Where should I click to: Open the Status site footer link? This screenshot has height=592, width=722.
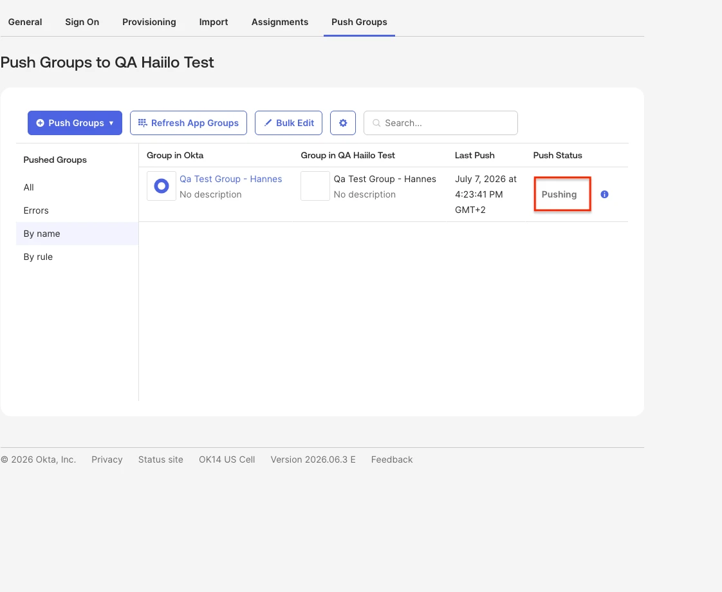[161, 459]
